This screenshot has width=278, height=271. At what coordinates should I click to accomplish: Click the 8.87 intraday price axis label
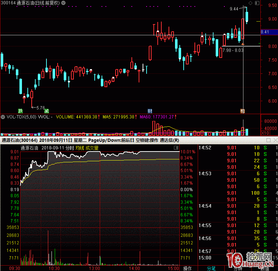(x=15, y=158)
